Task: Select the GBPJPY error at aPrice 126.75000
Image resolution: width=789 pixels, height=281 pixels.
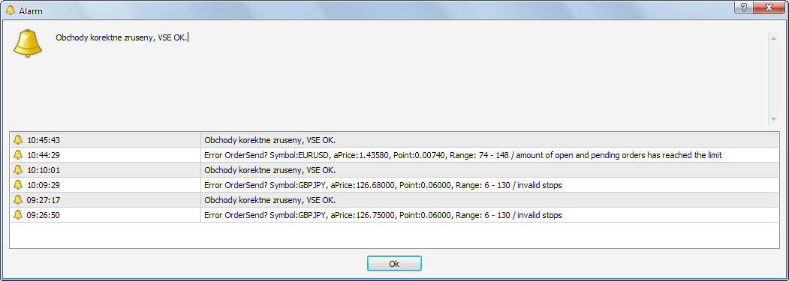Action: (x=395, y=215)
